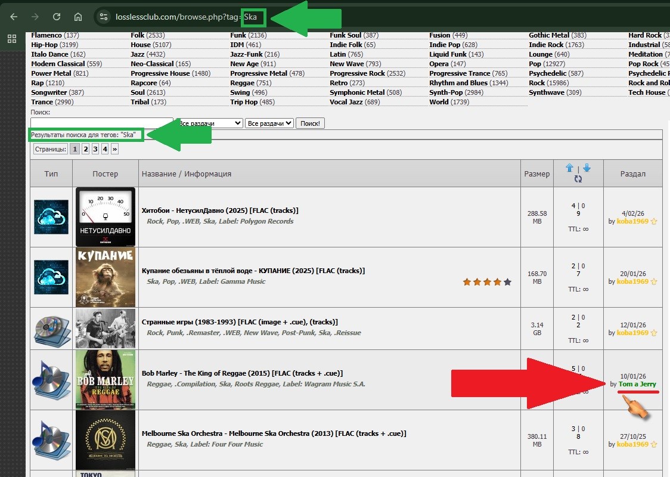Click the address bar URL
Viewport: 670px width, 477px height.
pos(186,17)
